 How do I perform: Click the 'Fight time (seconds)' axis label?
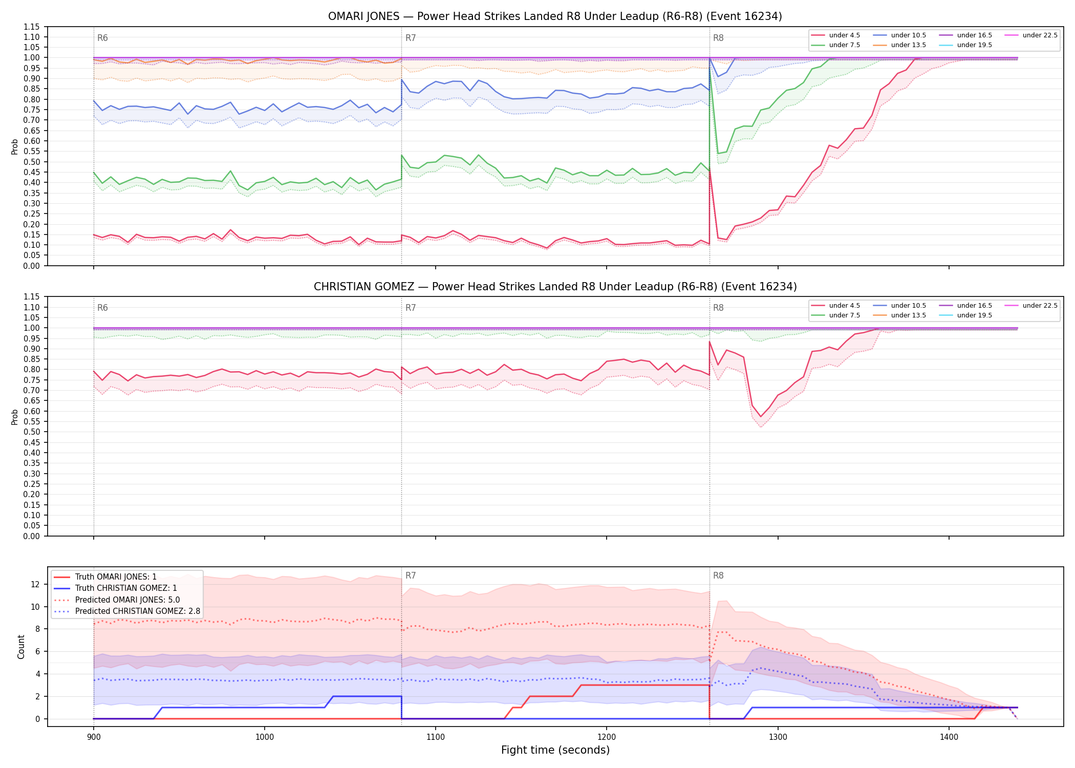(x=555, y=750)
